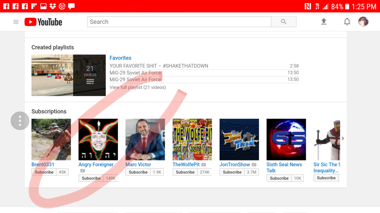380x213 pixels.
Task: Subscribe to Sixth Seal News Talk
Action: (279, 178)
